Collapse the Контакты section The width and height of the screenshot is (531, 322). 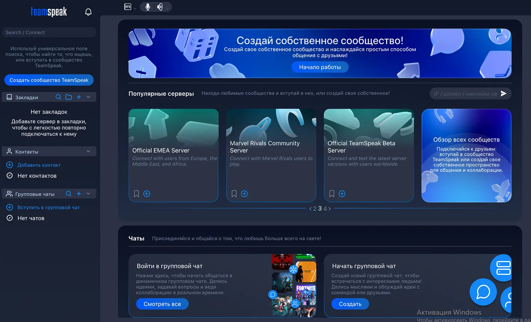coord(88,151)
